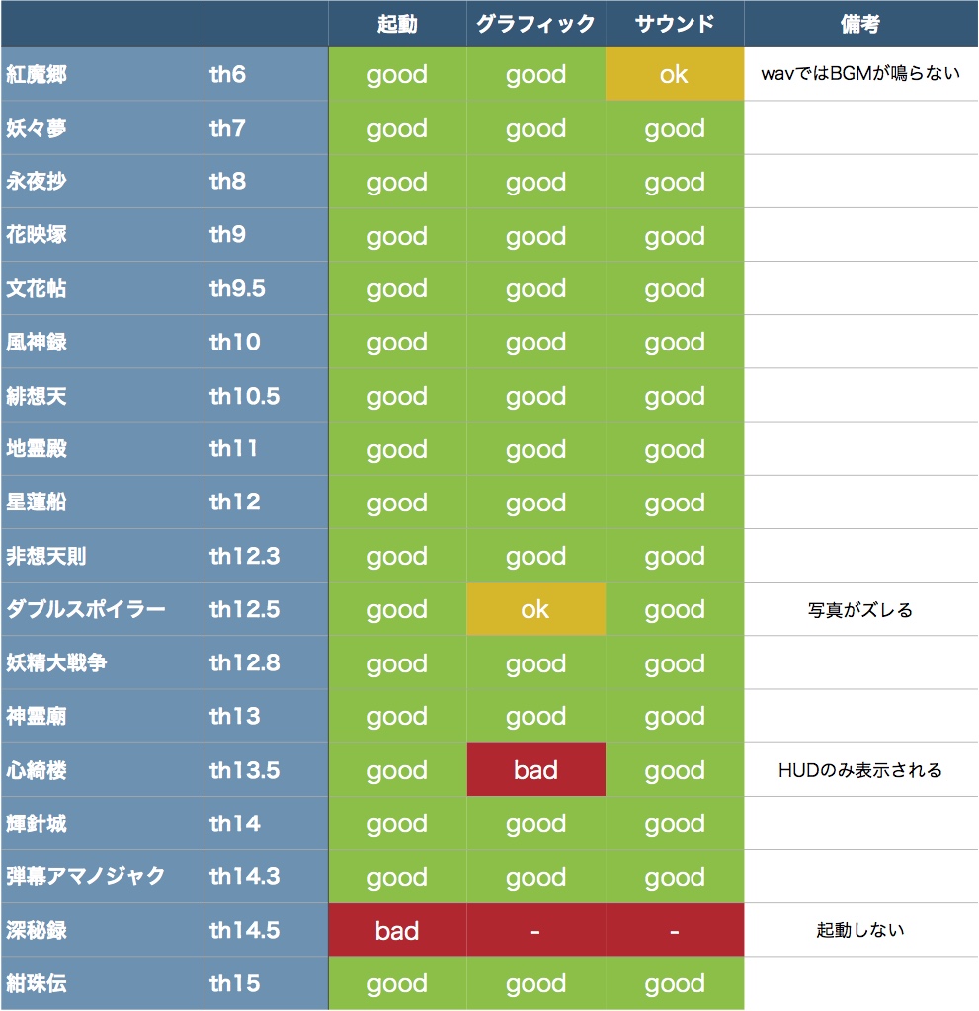Select the 文花帖 row title

(102, 288)
